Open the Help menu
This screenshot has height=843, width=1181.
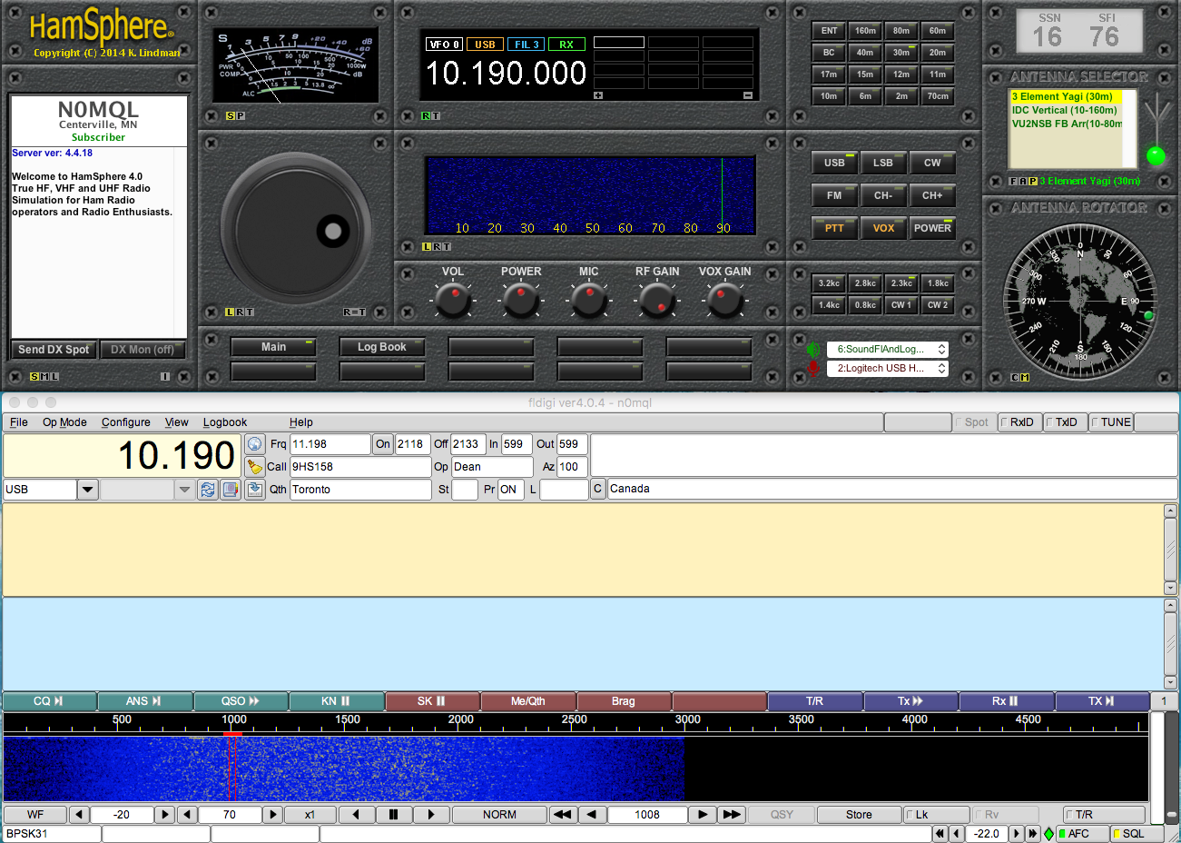pyautogui.click(x=301, y=422)
